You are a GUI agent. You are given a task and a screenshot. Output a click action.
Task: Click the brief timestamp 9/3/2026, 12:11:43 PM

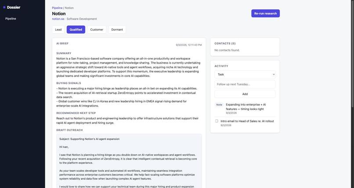tap(189, 45)
